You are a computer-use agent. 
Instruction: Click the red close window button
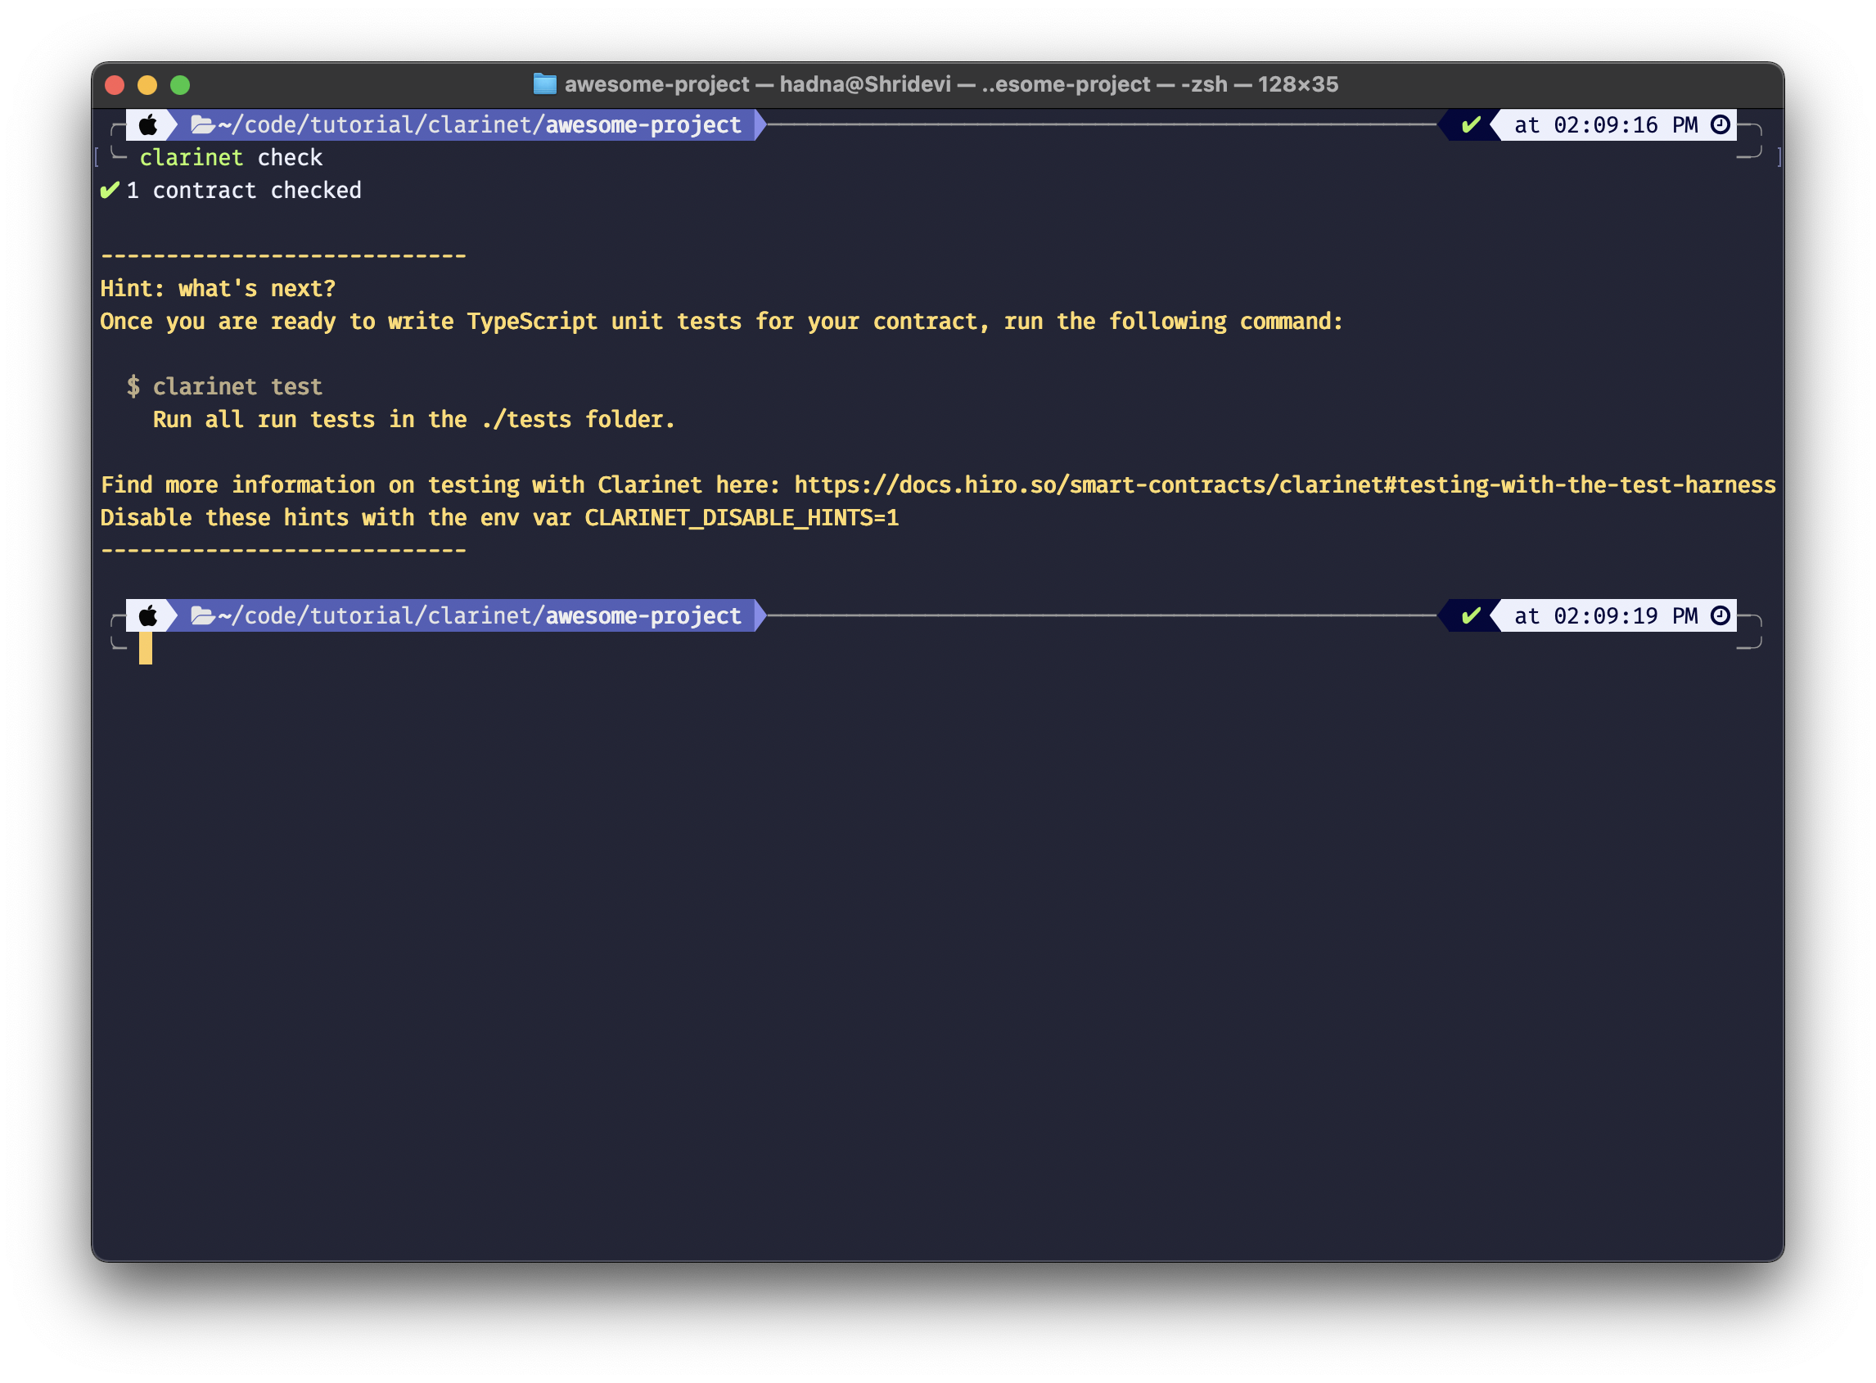coord(115,84)
